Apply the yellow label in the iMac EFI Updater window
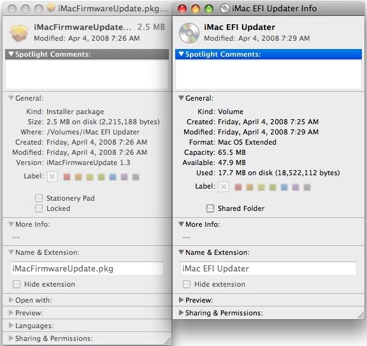The image size is (367, 346). (261, 187)
